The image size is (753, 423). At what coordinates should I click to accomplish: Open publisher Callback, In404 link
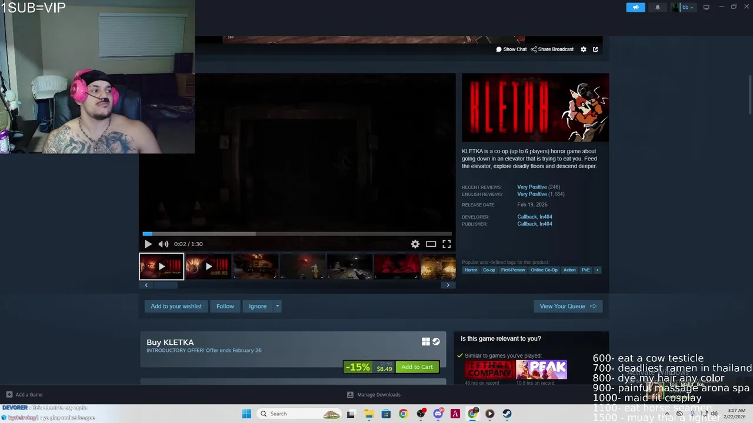coord(534,224)
